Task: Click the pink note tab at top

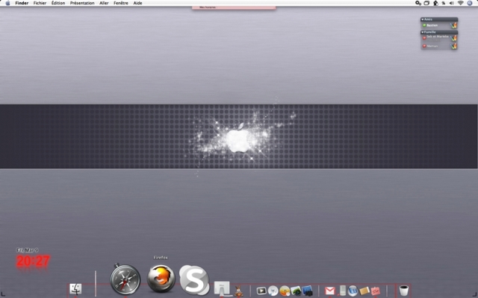Action: 234,7
